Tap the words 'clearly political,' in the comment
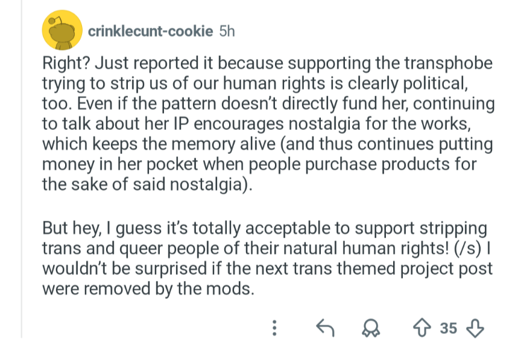521x341 pixels. pos(408,84)
